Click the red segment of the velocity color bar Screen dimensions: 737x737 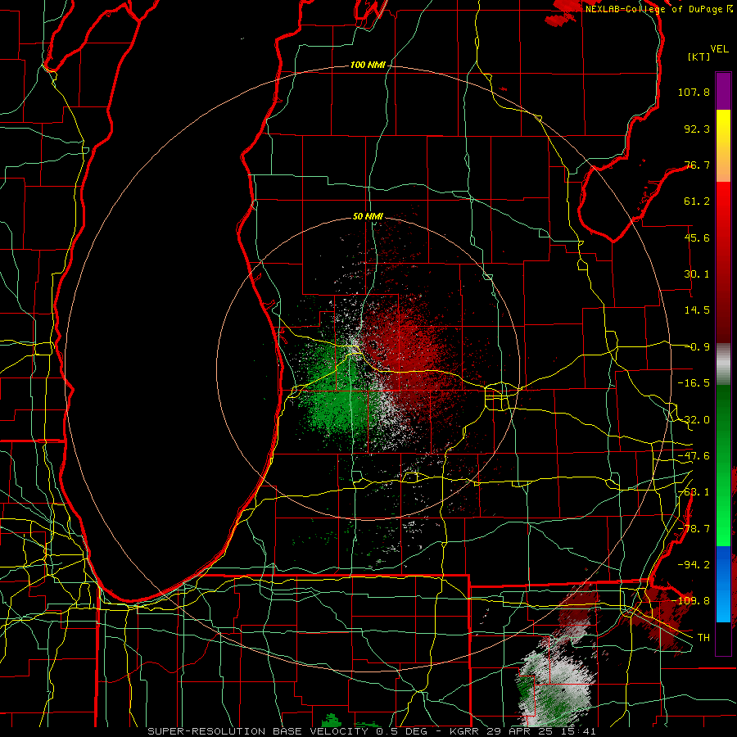coord(723,262)
